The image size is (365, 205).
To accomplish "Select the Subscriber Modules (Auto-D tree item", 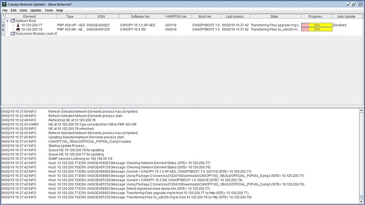I will [x=36, y=33].
